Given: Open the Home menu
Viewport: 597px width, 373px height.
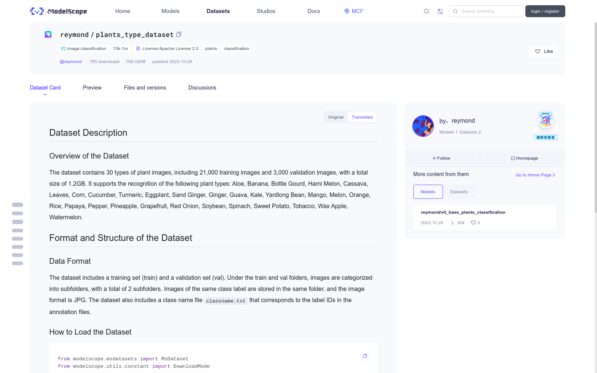Looking at the screenshot, I should tap(123, 11).
